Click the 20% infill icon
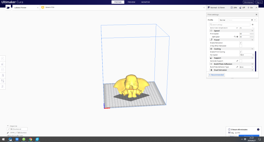This screenshot has width=264, height=142. [232, 8]
